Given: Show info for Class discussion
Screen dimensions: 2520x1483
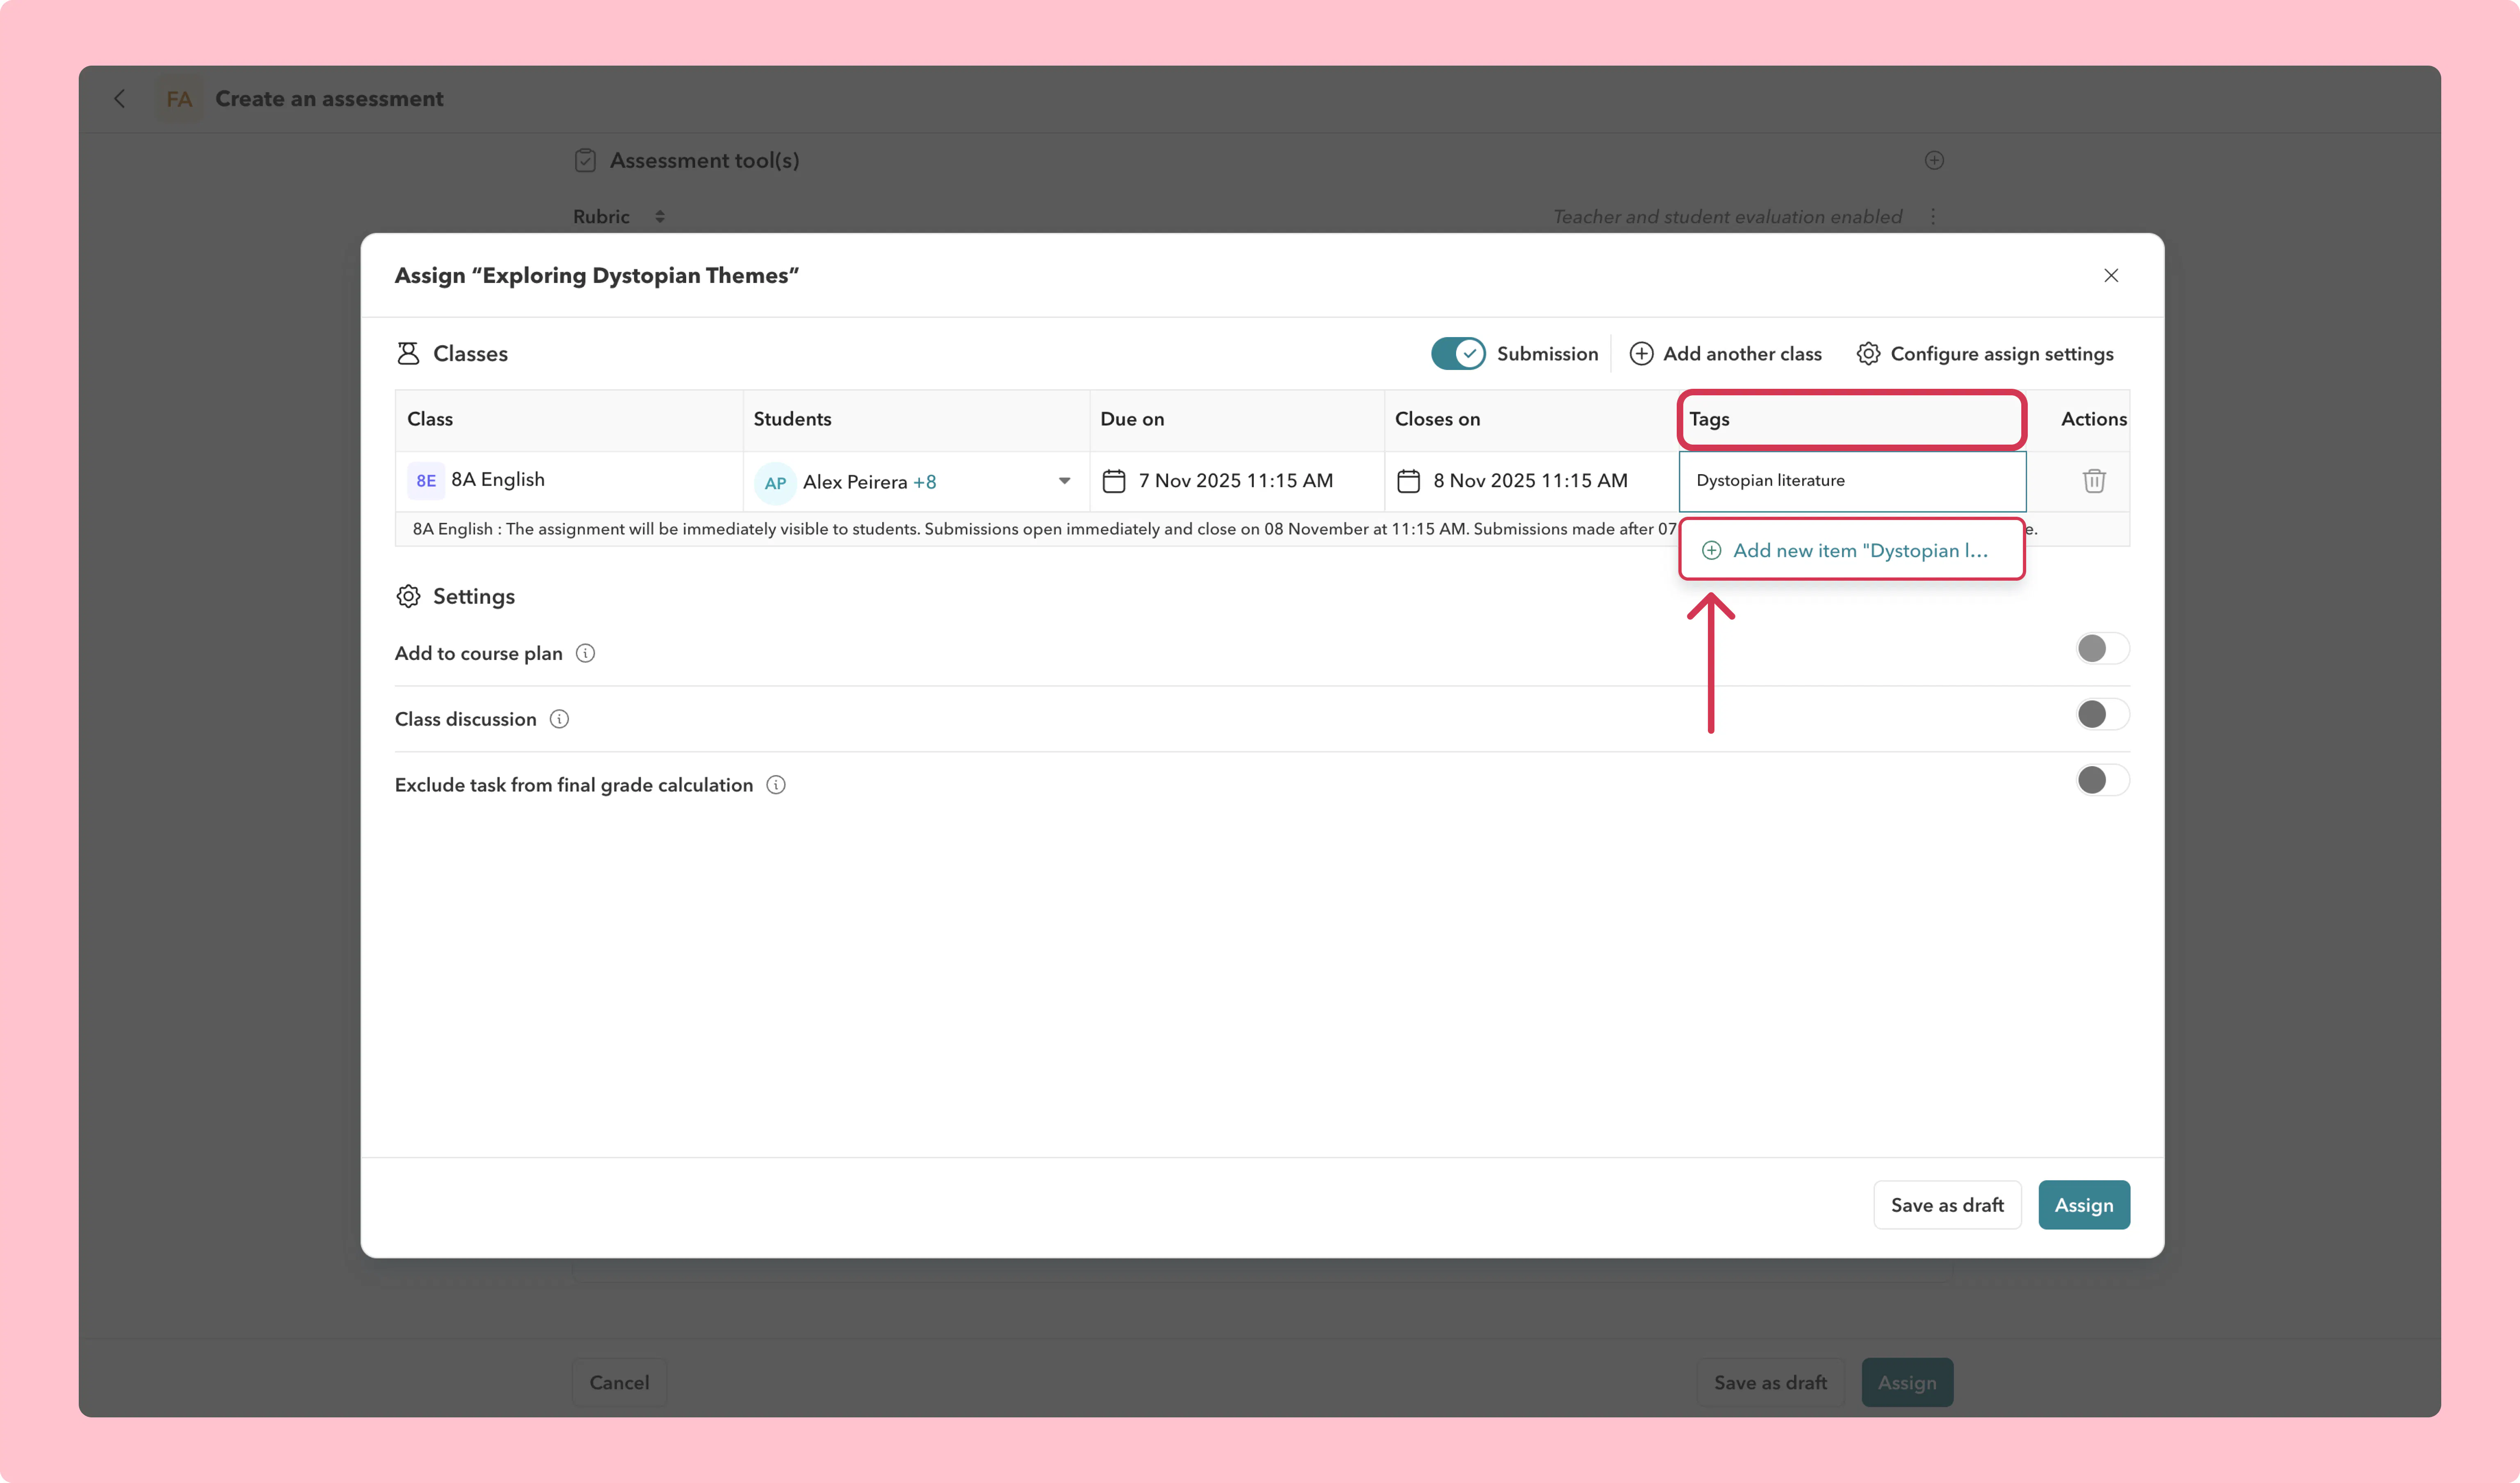Looking at the screenshot, I should coord(559,719).
